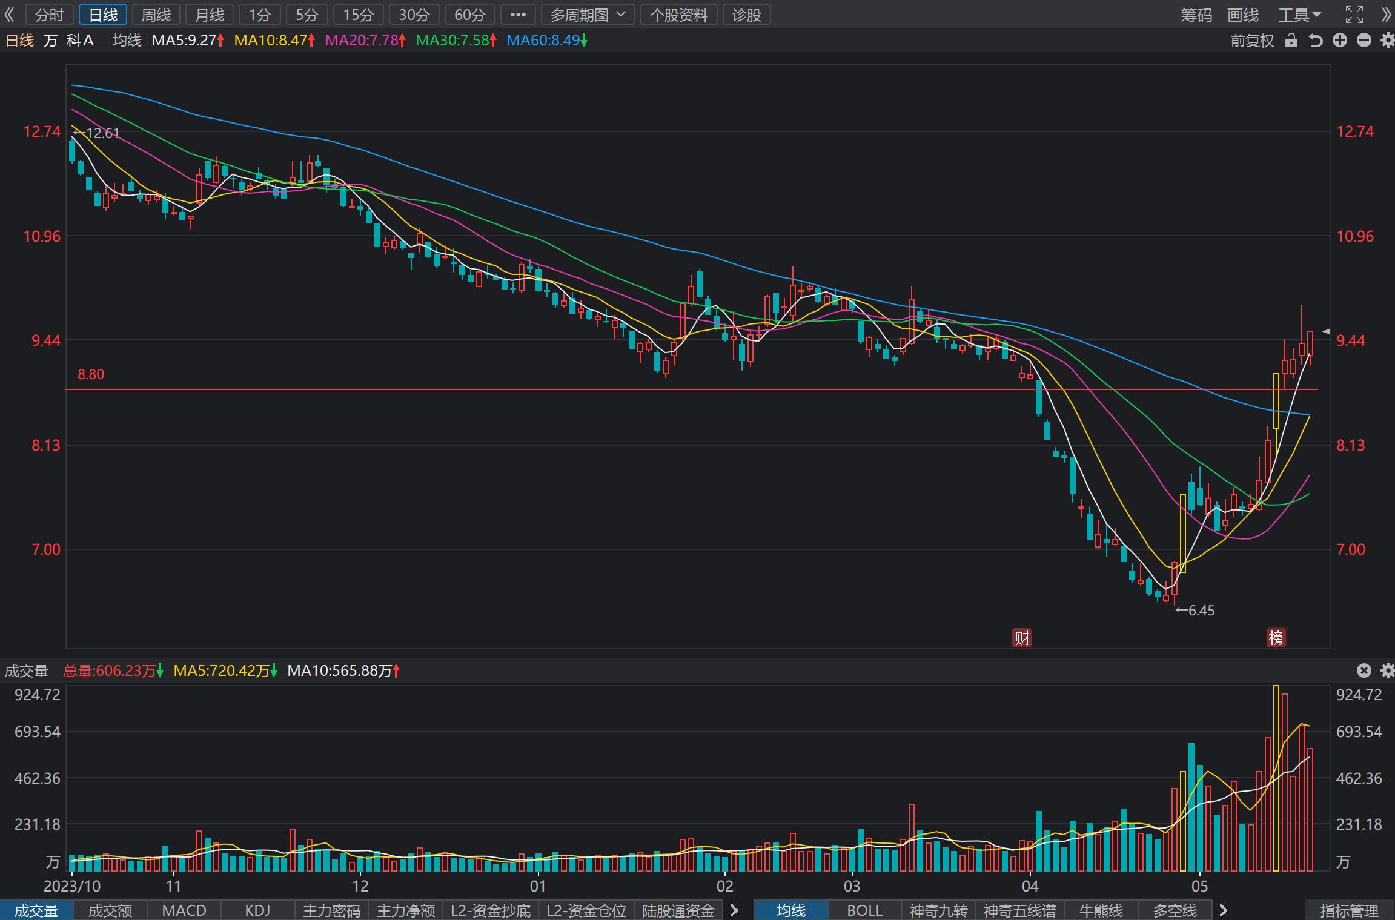1395x920 pixels.
Task: Click MA10:8.47 yellow moving average label
Action: coord(275,41)
